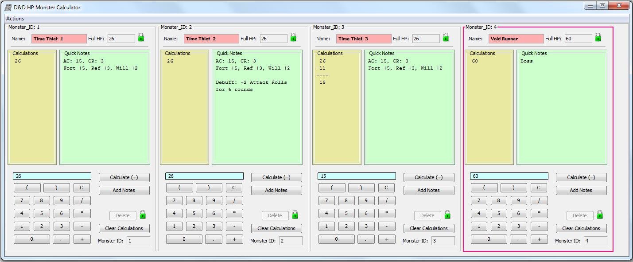Toggle the Delete lock icon for Void Runner
Image resolution: width=633 pixels, height=262 pixels.
tap(599, 215)
